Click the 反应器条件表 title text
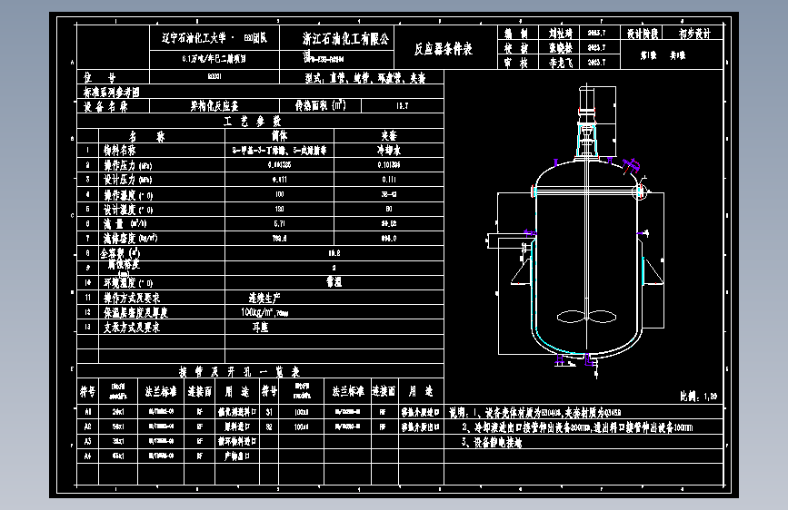 (444, 49)
